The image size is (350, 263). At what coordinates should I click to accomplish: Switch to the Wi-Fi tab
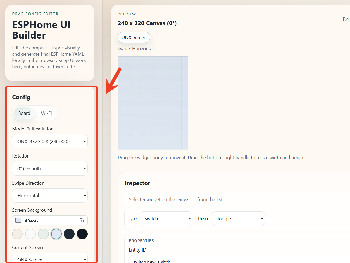pos(46,113)
